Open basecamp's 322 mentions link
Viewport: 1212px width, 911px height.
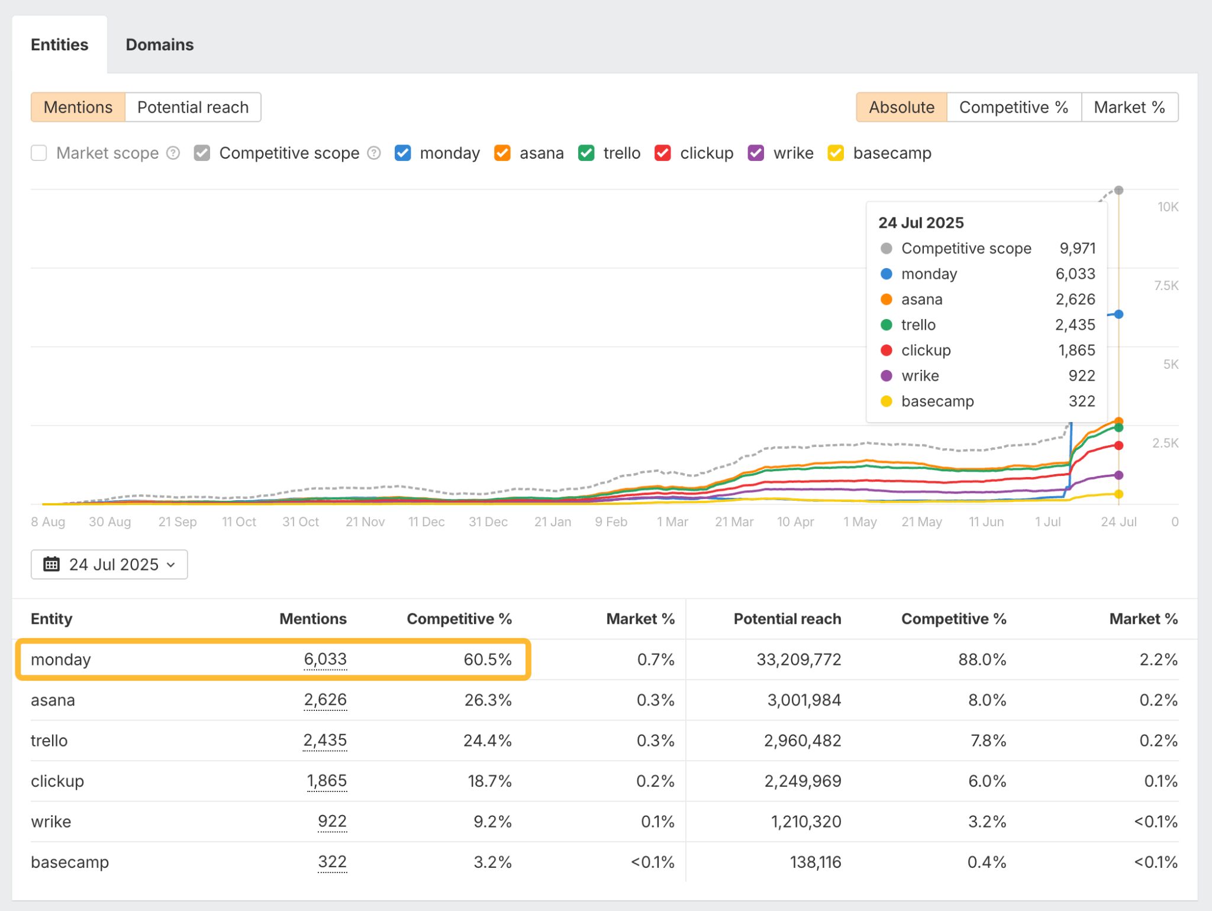333,862
